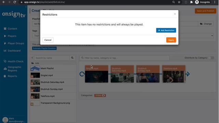Click the browser forward arrow
The width and height of the screenshot is (219, 123).
point(9,2)
